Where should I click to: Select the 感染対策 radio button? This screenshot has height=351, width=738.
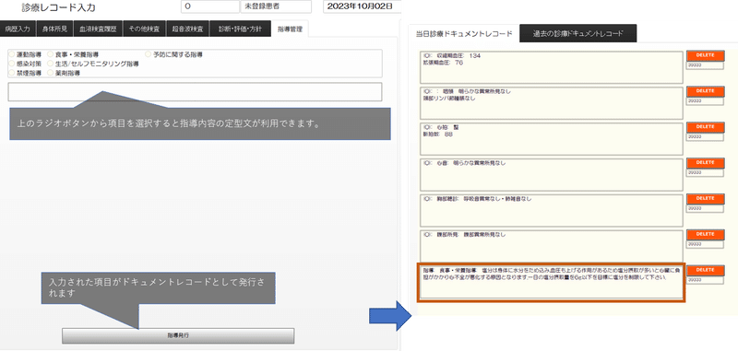12,64
